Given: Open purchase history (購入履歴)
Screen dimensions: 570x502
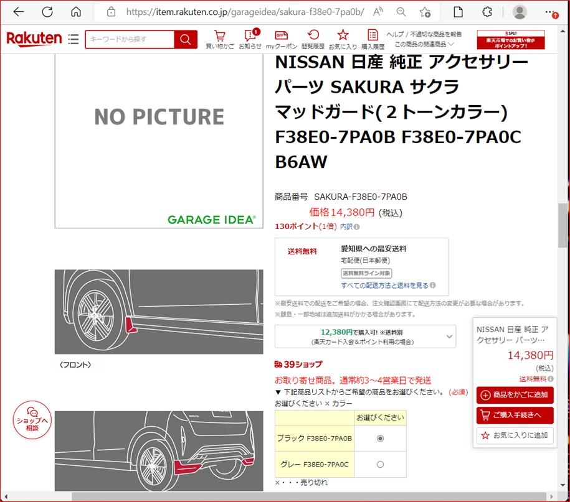Looking at the screenshot, I should point(373,40).
